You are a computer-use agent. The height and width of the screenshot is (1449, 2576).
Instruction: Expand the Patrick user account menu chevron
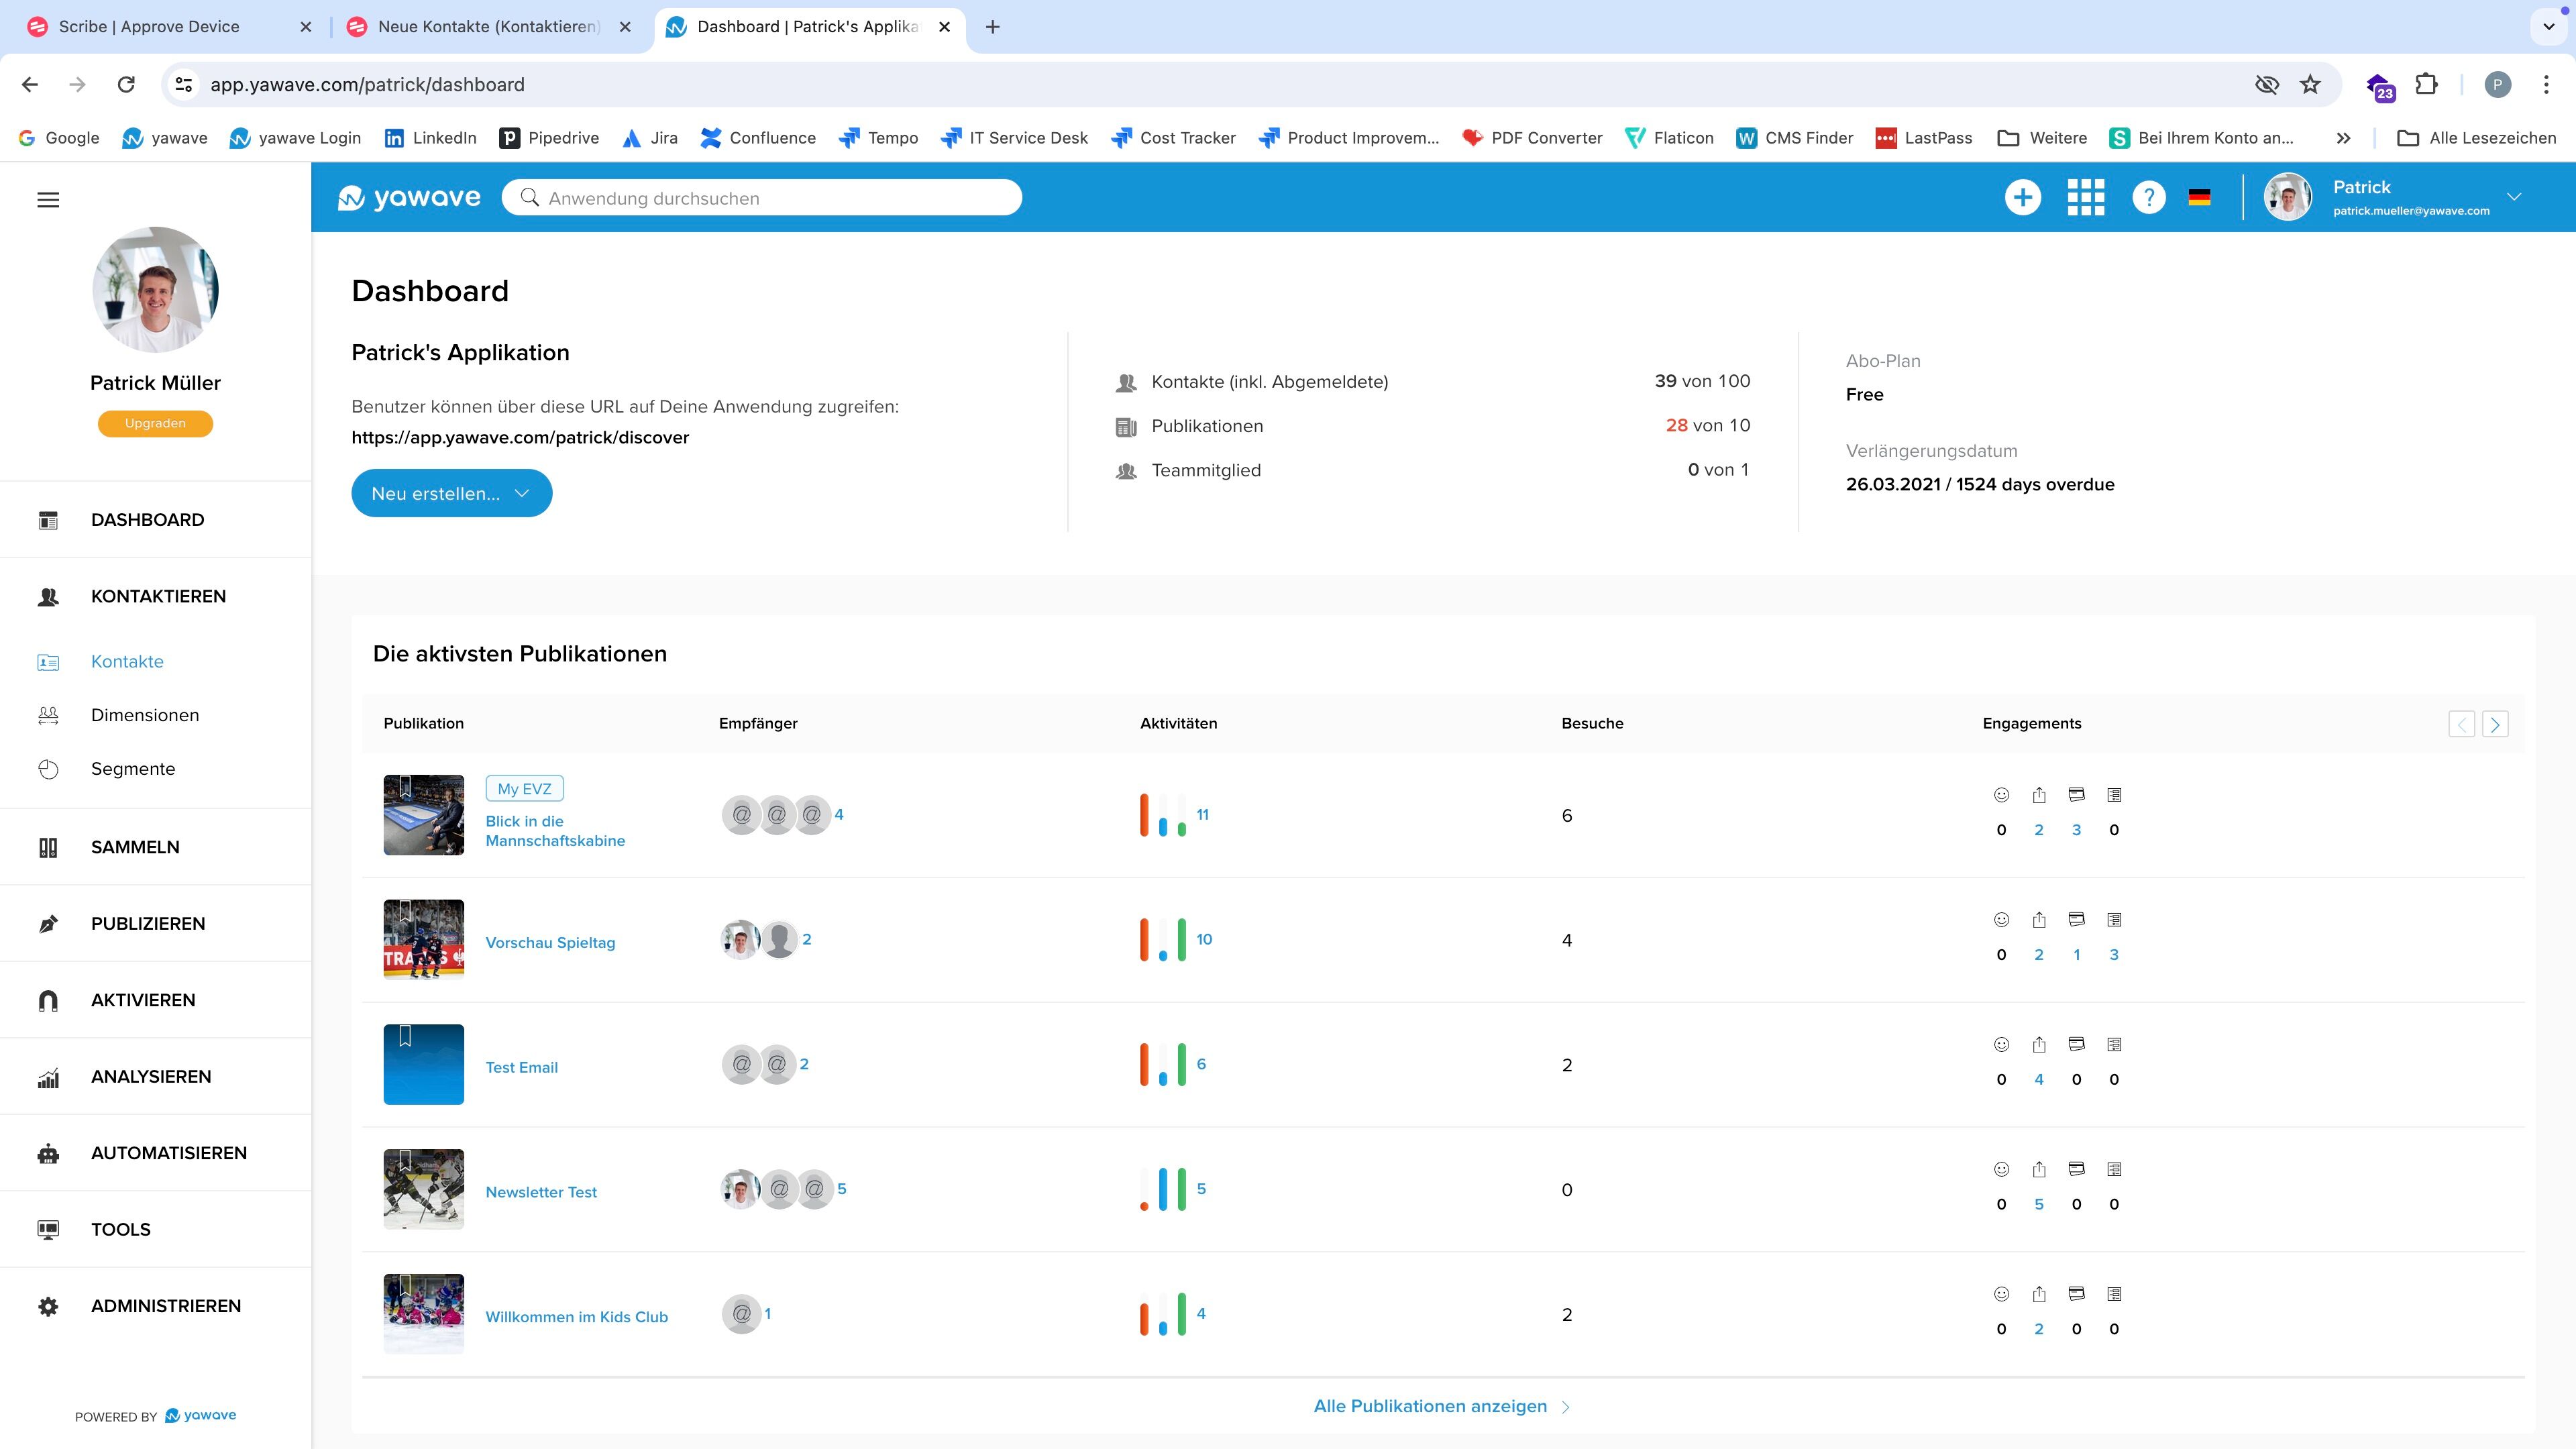tap(2514, 197)
